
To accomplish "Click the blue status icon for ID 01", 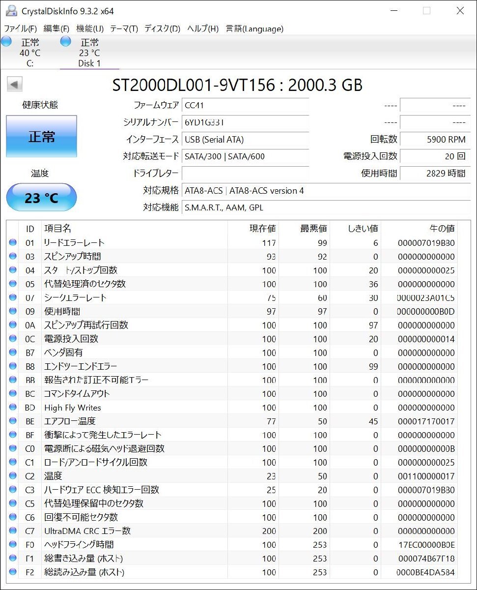I will (13, 242).
